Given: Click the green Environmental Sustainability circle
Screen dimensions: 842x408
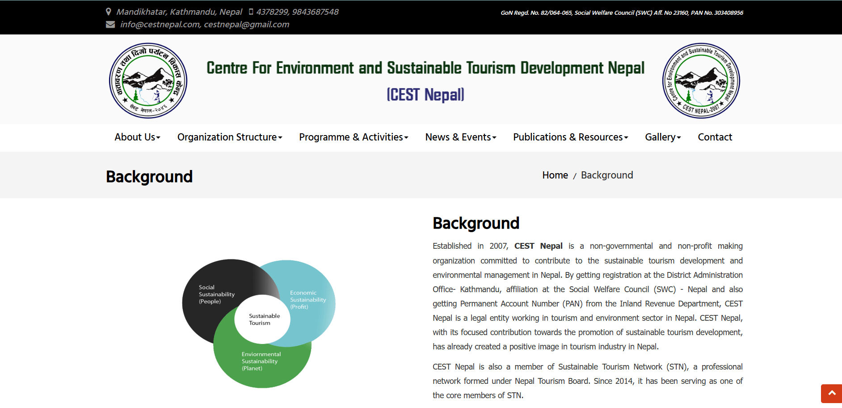Looking at the screenshot, I should (261, 365).
